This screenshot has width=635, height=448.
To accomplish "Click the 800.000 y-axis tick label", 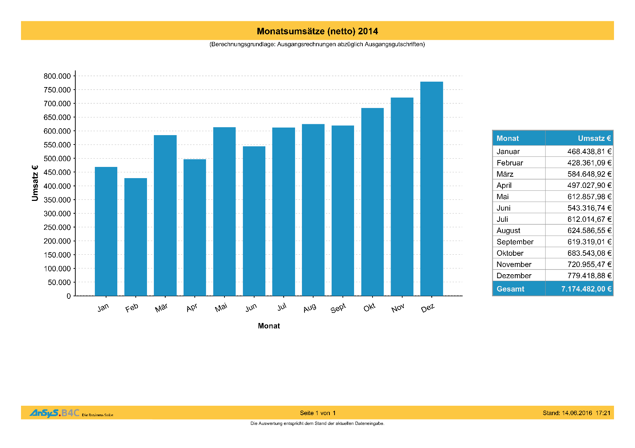I will pyautogui.click(x=57, y=76).
